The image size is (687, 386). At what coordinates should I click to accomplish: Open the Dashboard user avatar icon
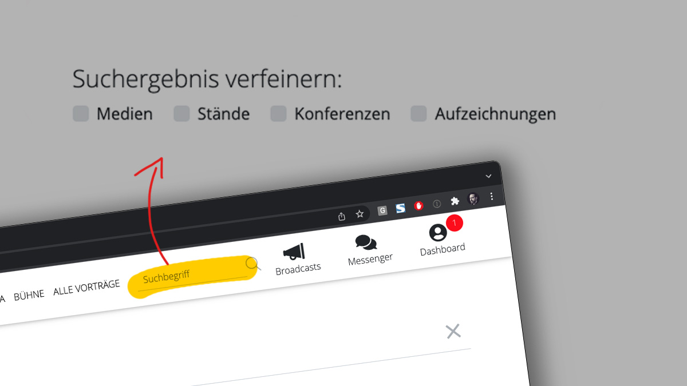(x=438, y=232)
